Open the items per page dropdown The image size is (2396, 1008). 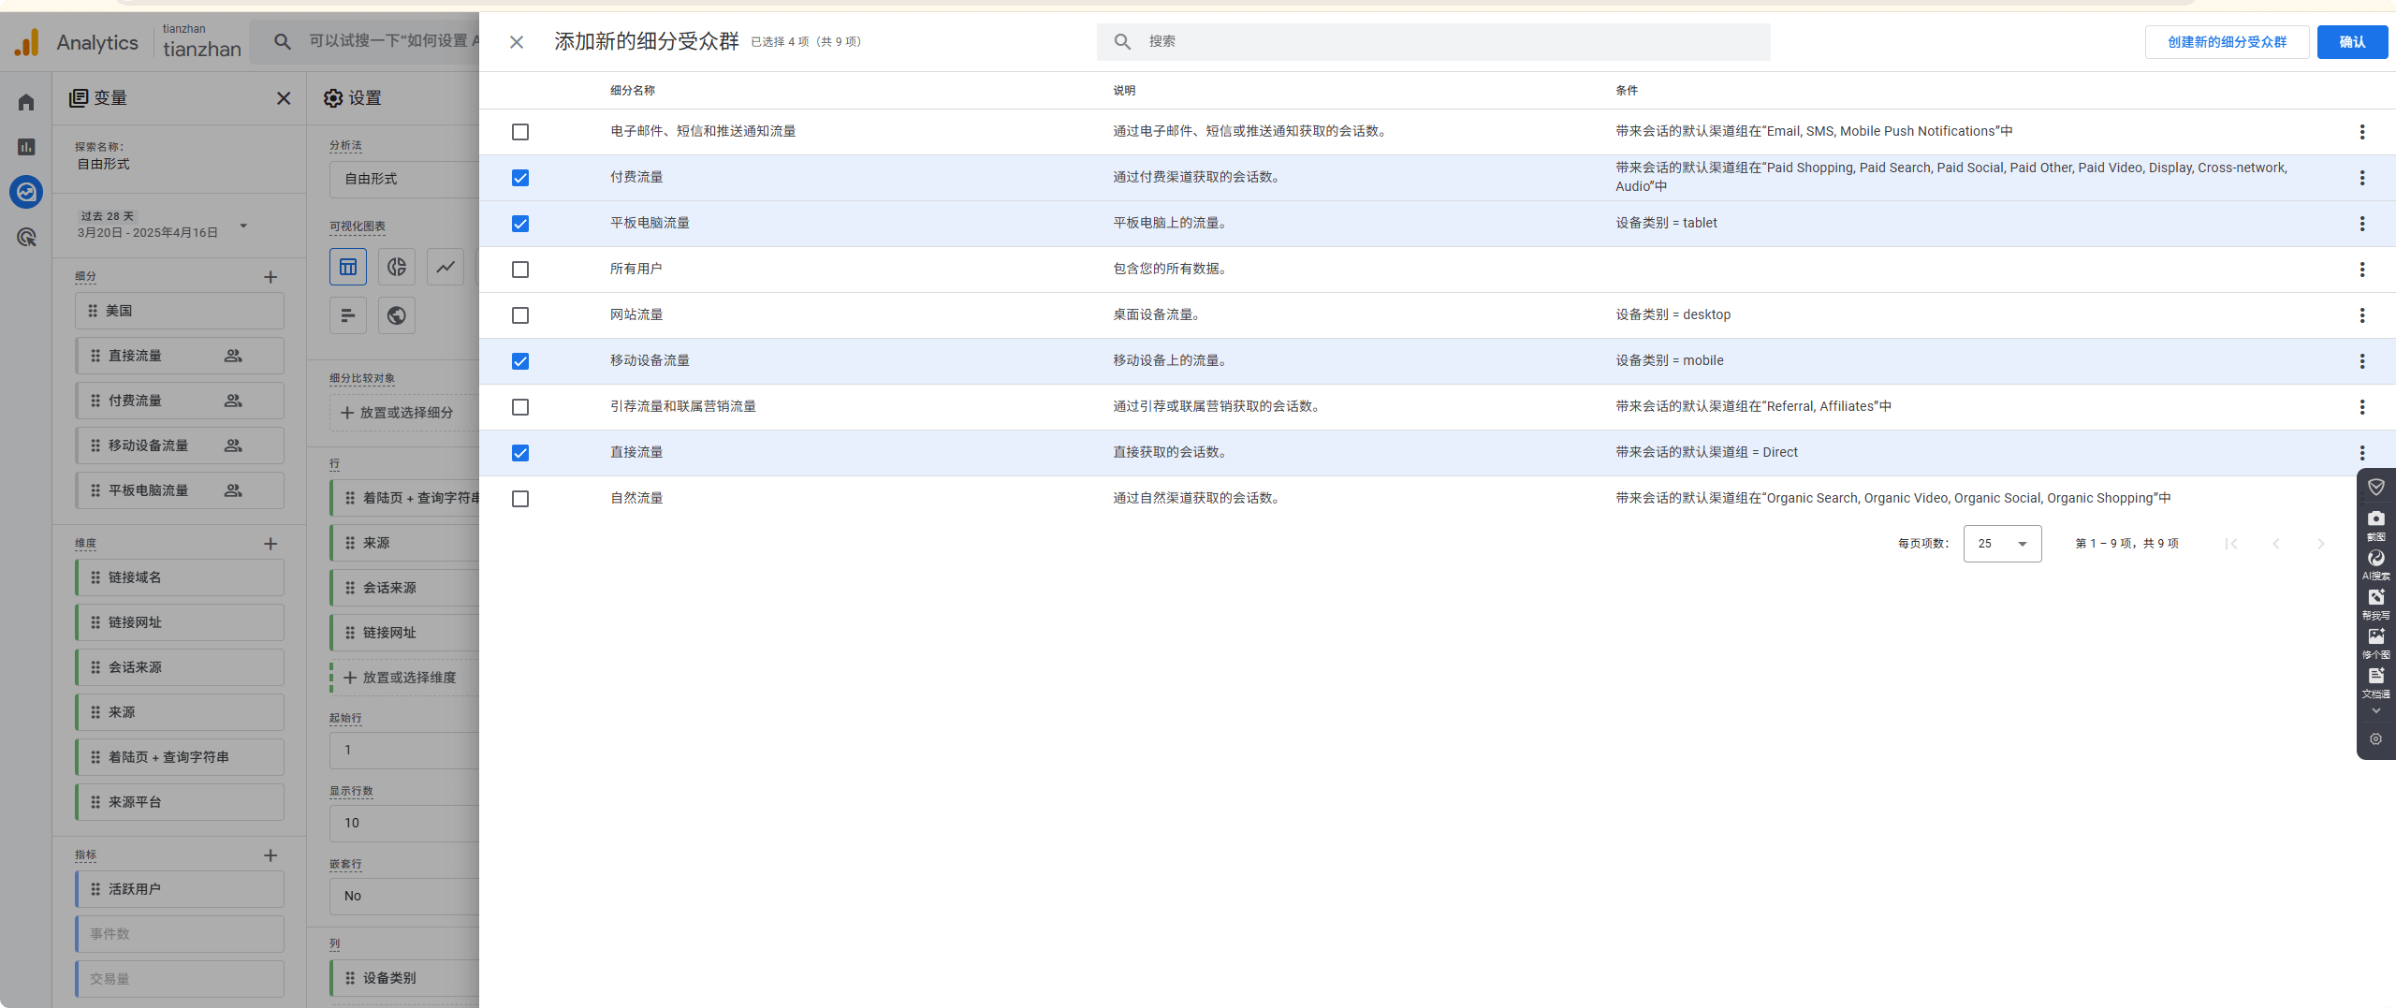click(2002, 544)
